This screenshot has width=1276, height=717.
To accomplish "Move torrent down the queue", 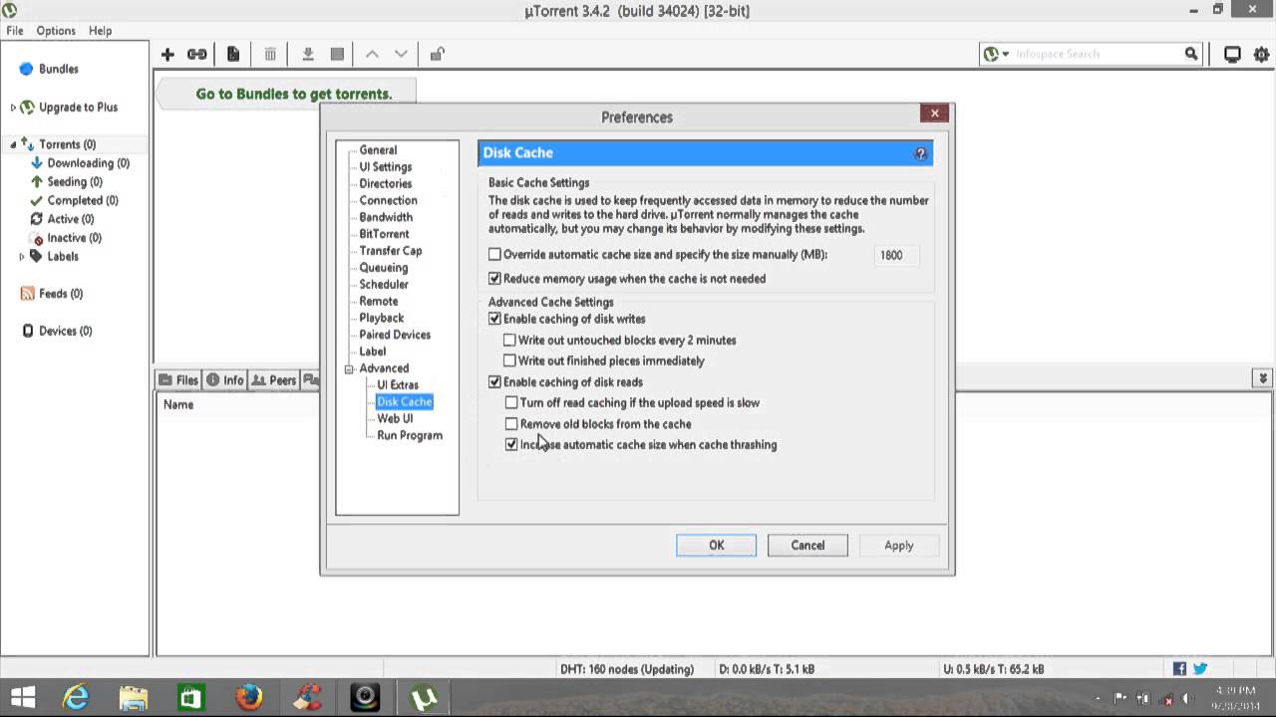I will (401, 54).
